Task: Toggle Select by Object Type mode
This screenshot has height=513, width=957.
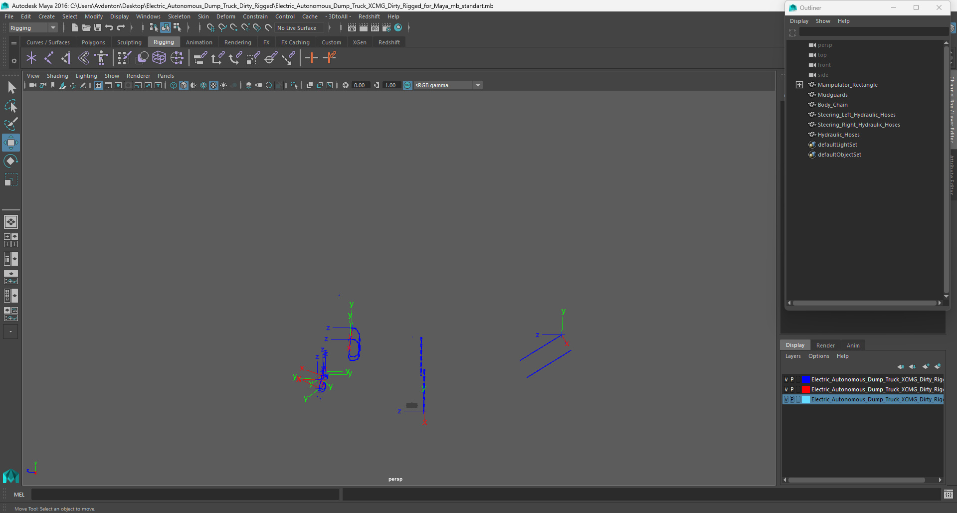Action: (x=166, y=28)
